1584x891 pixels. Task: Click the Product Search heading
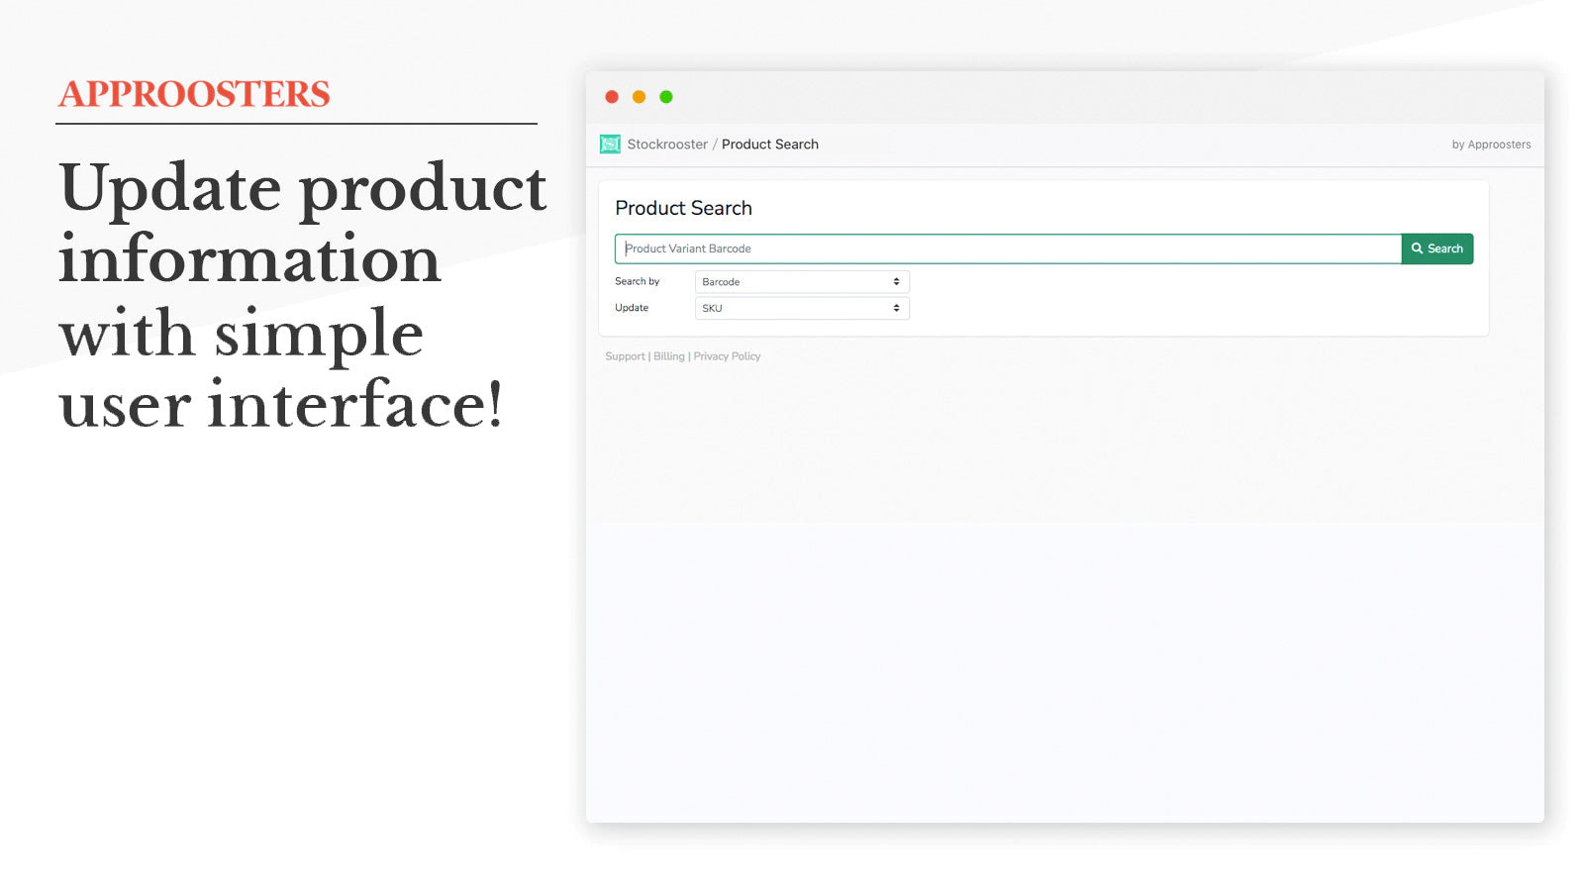point(684,208)
